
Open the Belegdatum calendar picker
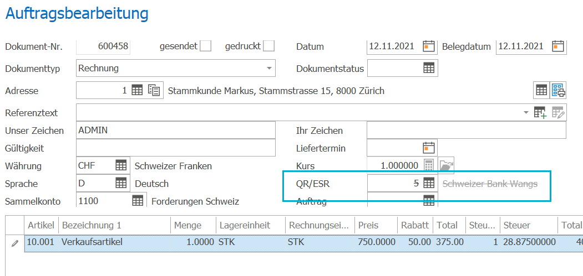(558, 46)
